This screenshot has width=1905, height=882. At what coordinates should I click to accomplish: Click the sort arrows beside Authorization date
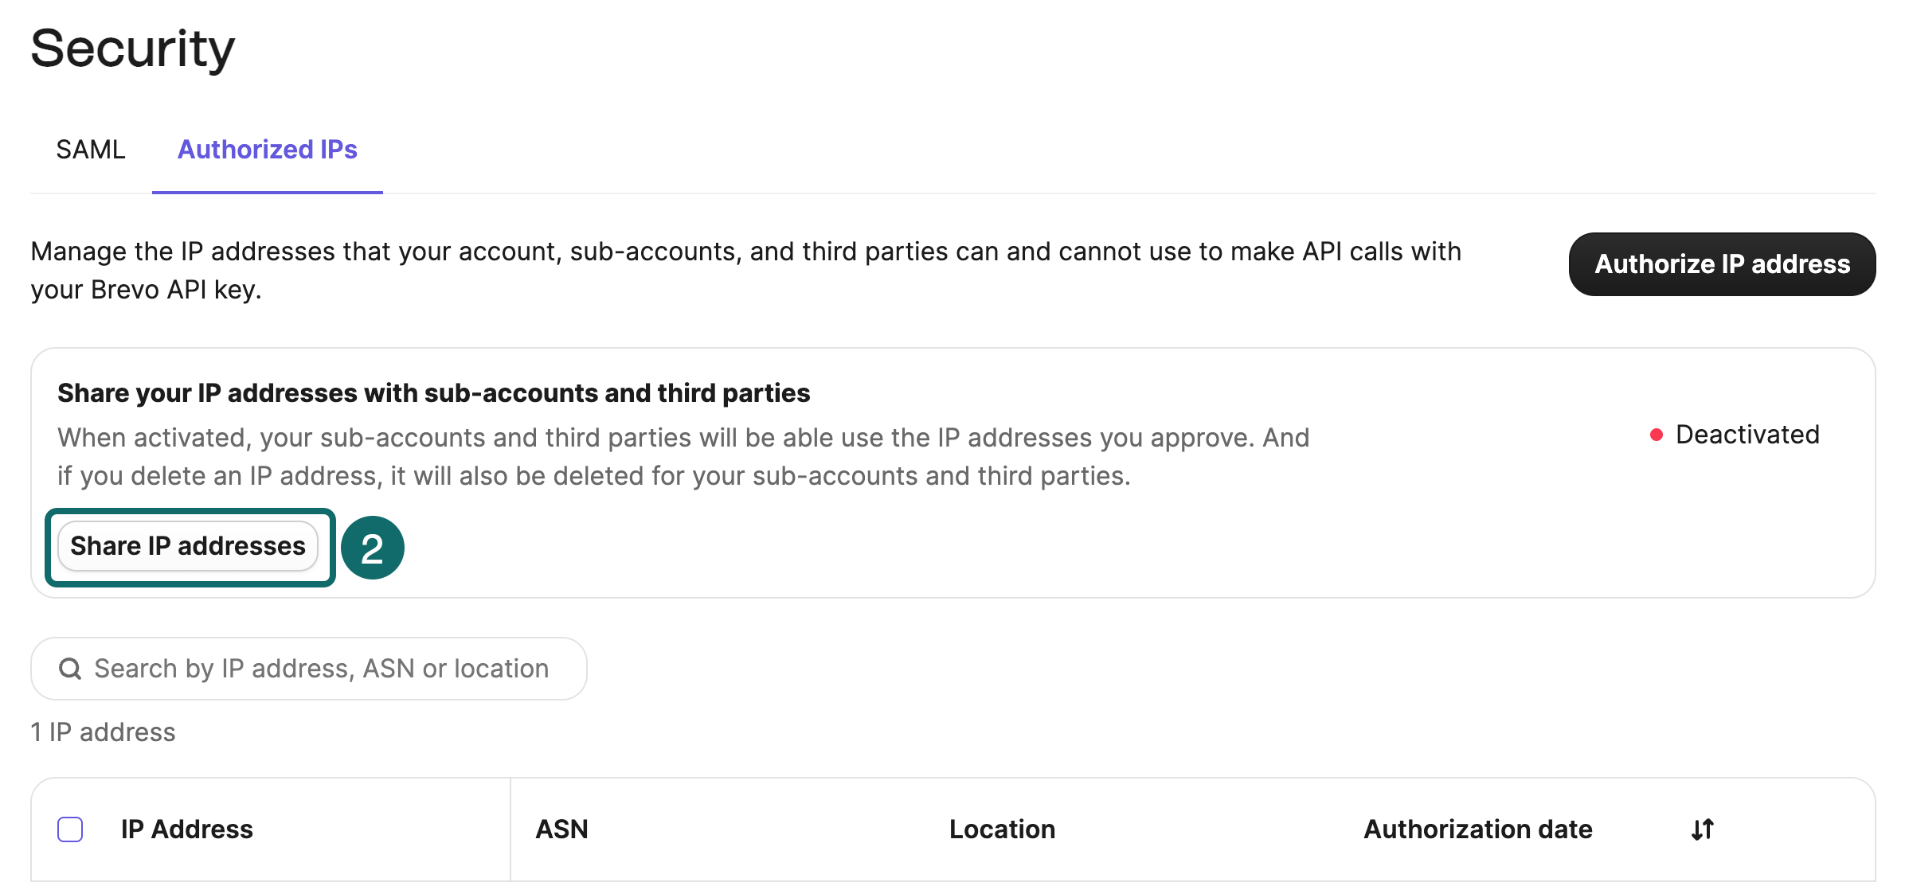(x=1701, y=829)
